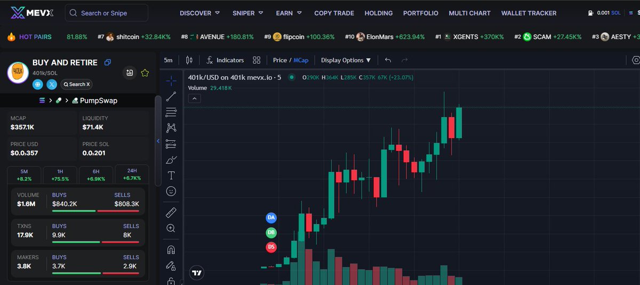The image size is (640, 285).
Task: Open the Fibonacci retracement tool
Action: [171, 112]
